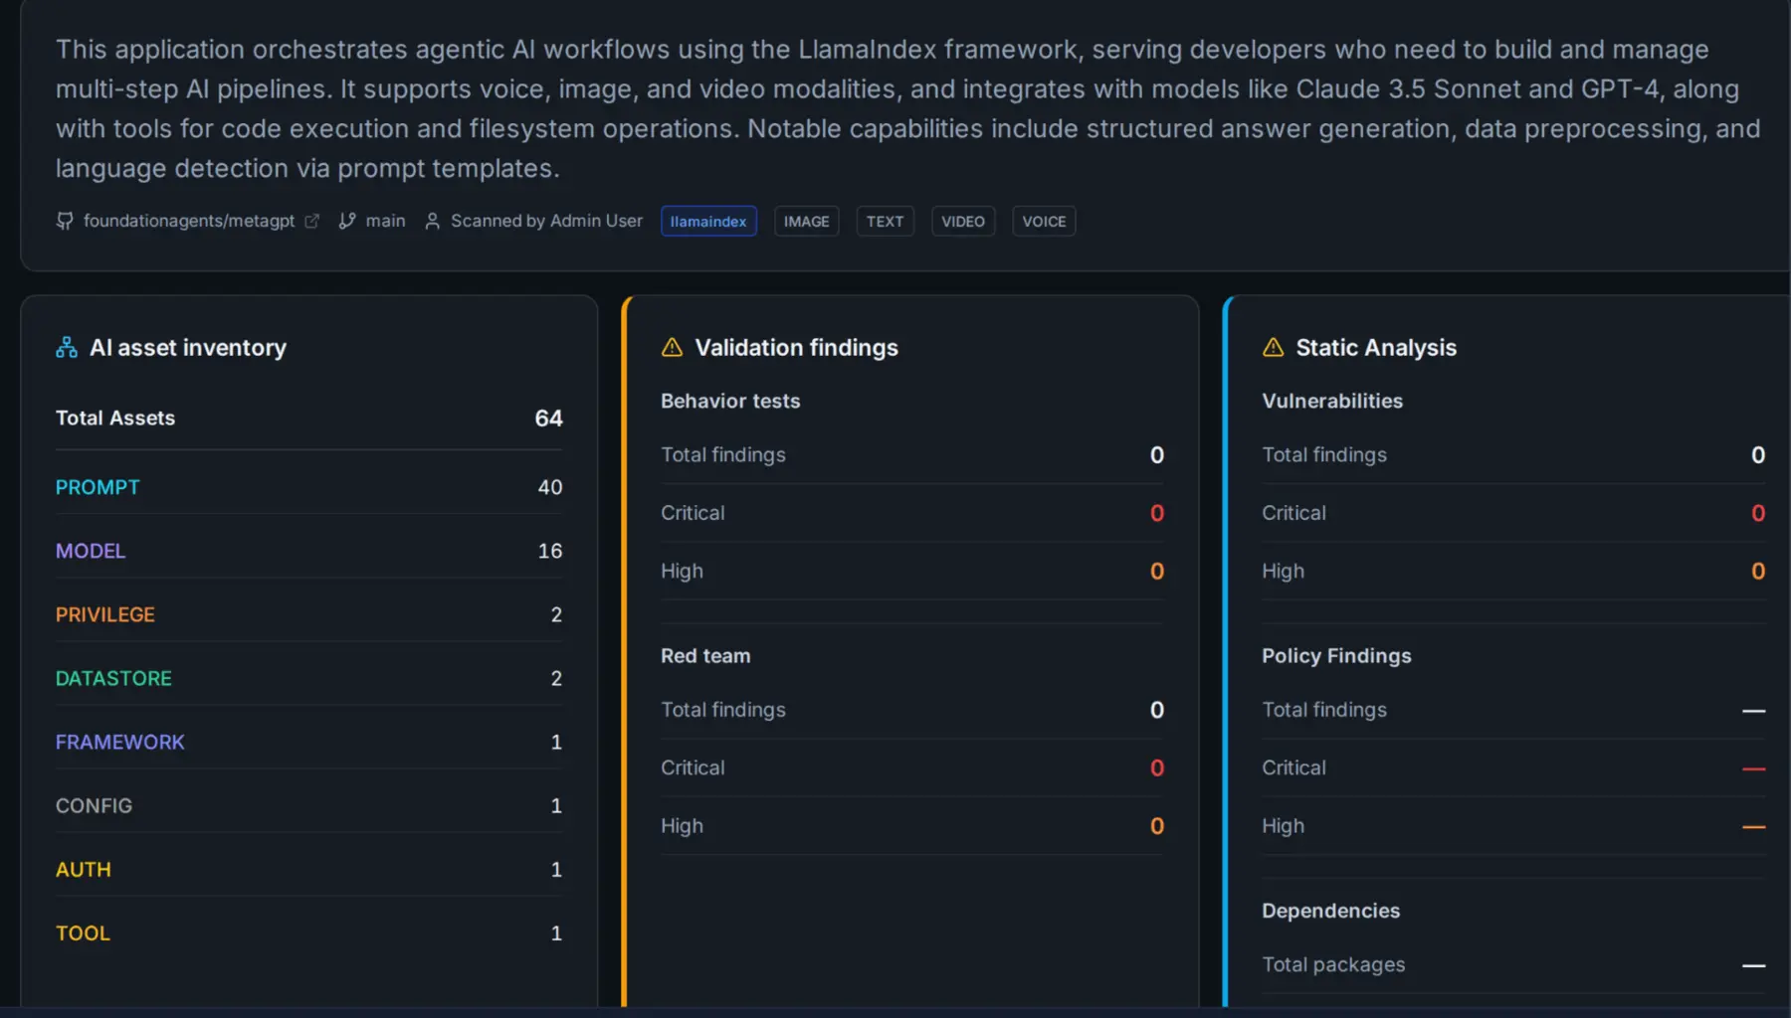Open the foundationagents/metagpt repository link
The width and height of the screenshot is (1791, 1018).
pos(188,221)
